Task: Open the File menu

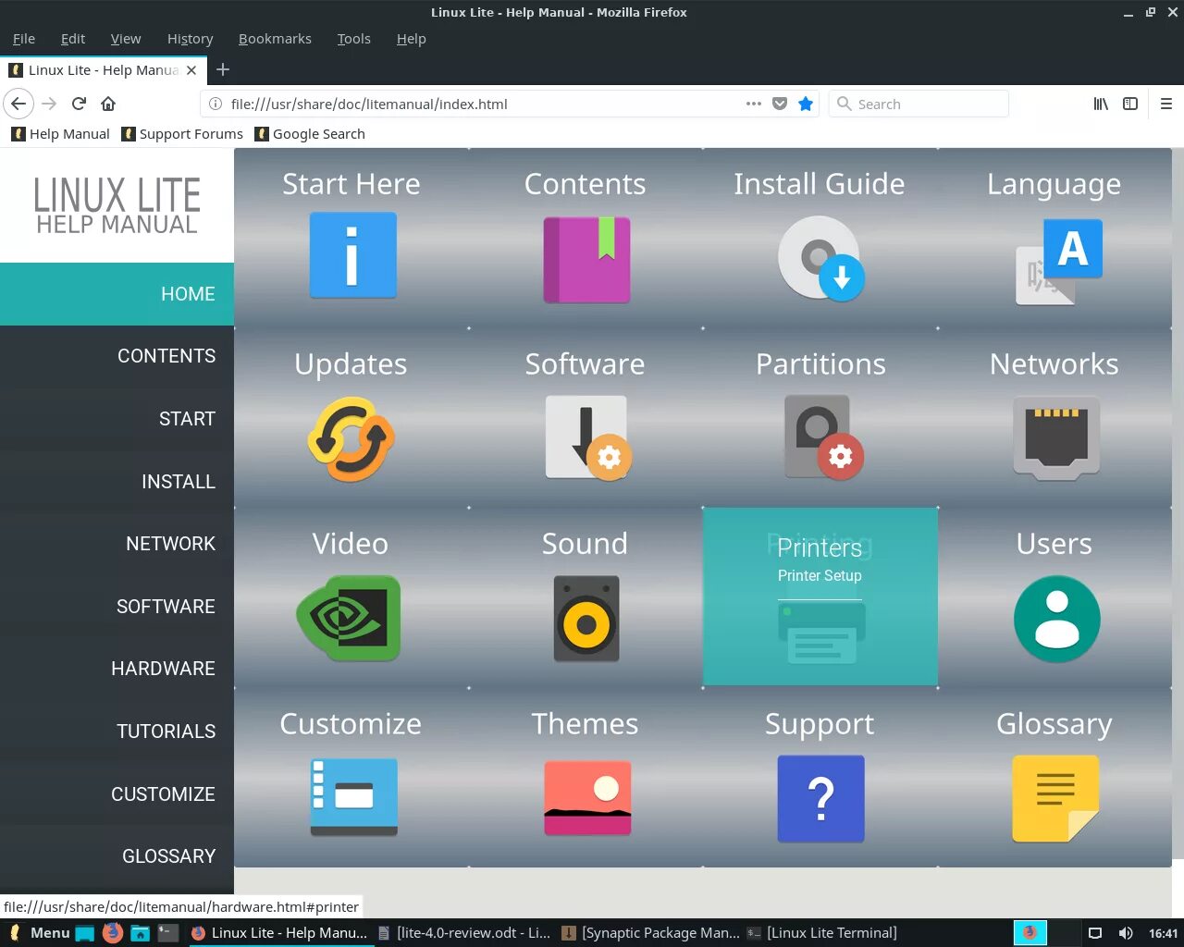Action: (x=24, y=39)
